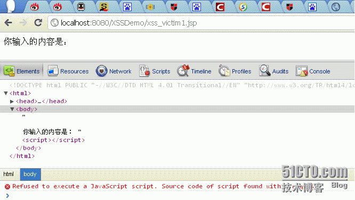This screenshot has height=200, width=355.
Task: Switch to the yellow badge icon tab
Action: click(150, 7)
